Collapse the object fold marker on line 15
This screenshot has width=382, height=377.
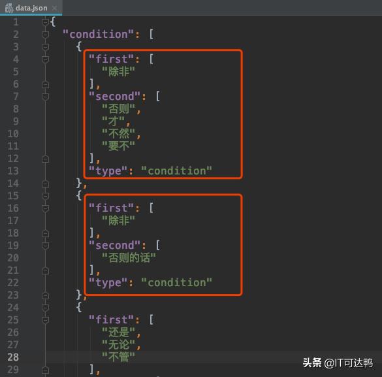click(x=45, y=196)
